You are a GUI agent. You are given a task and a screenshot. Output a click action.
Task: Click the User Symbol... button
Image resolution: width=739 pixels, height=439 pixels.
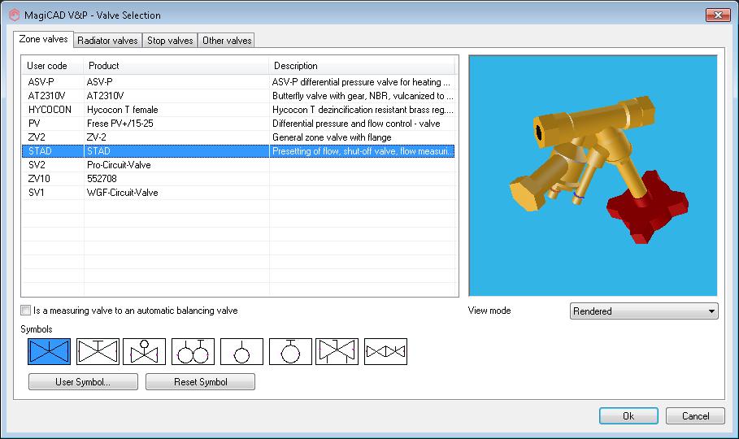click(x=83, y=382)
